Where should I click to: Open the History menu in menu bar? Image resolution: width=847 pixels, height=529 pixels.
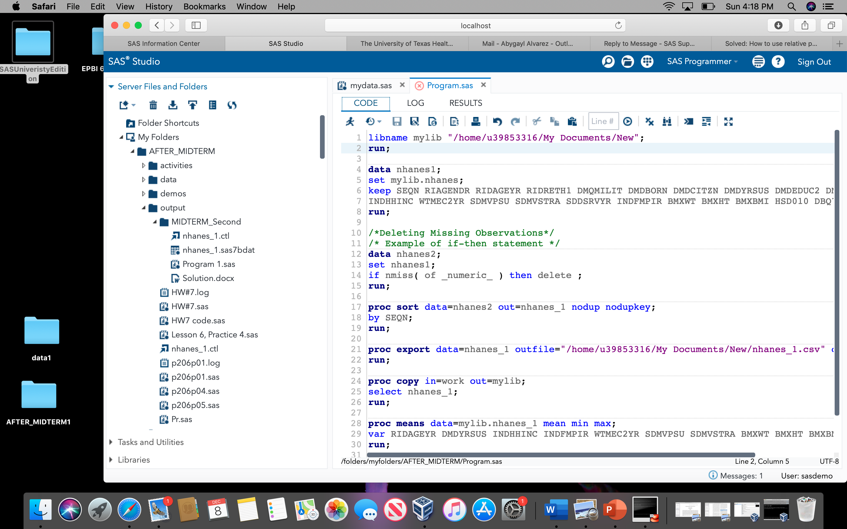159,6
